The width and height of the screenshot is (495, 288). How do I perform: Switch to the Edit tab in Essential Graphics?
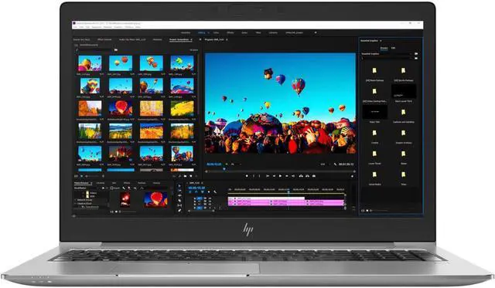394,48
